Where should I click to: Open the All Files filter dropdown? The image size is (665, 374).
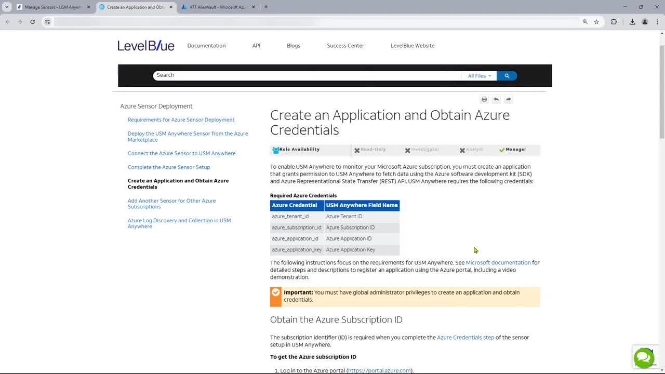click(x=479, y=76)
